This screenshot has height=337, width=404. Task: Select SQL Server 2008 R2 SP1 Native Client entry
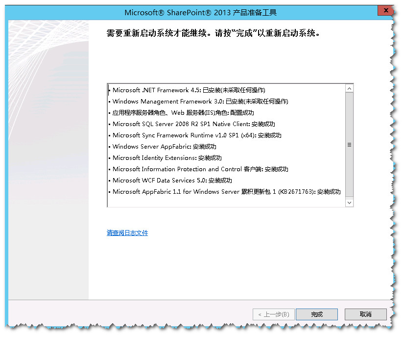pos(193,124)
